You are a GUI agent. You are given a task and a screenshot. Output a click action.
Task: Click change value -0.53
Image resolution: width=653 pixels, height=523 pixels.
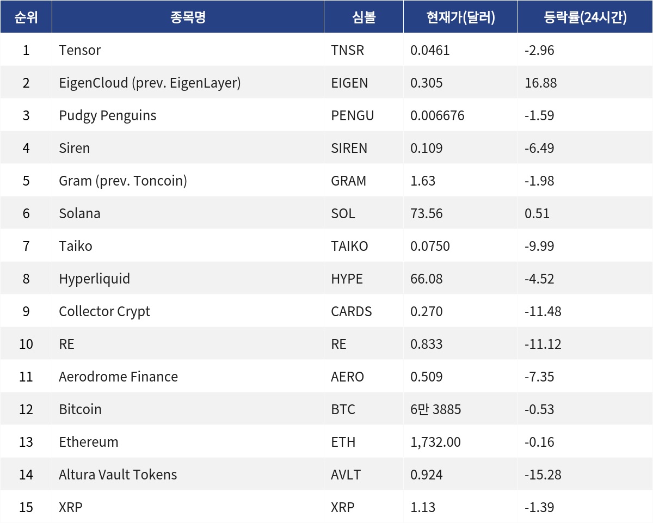[x=539, y=409]
